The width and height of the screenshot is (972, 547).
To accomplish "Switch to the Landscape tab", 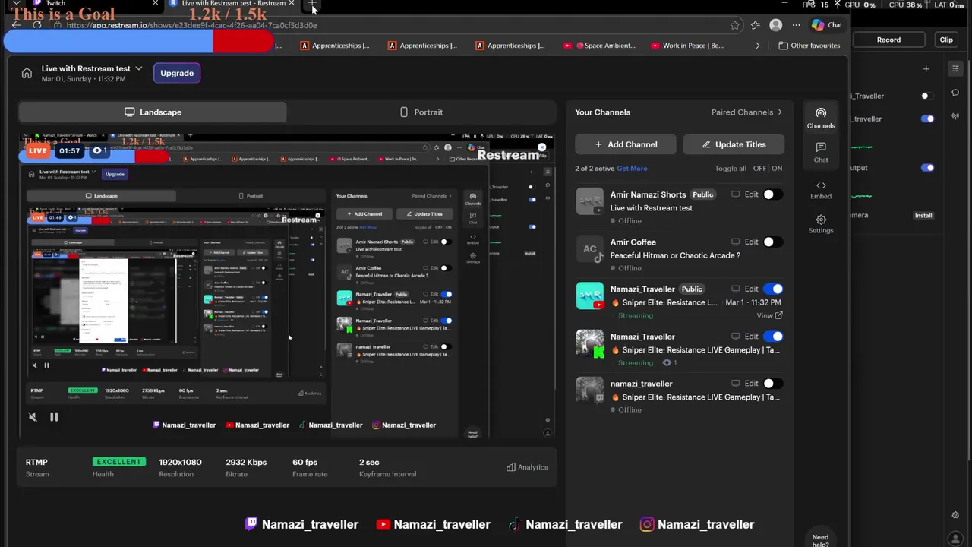I will [x=153, y=112].
